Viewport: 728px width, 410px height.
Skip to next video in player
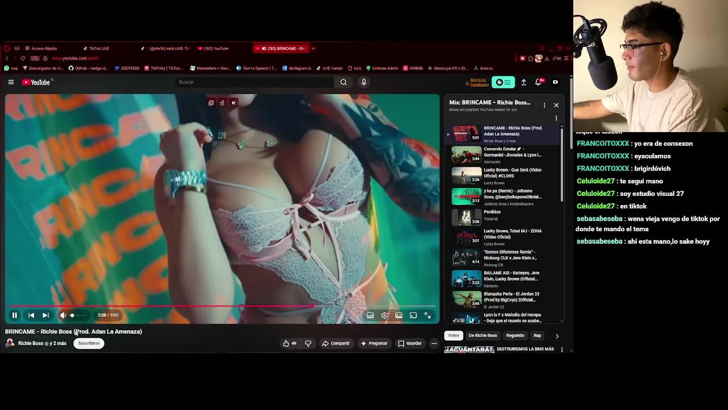coord(45,315)
